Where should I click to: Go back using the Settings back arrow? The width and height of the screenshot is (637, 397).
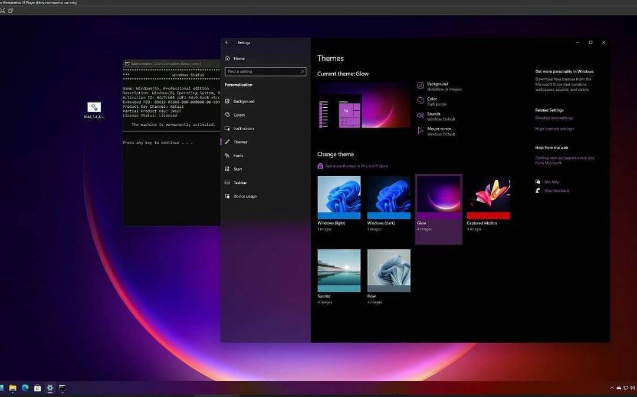click(x=227, y=42)
